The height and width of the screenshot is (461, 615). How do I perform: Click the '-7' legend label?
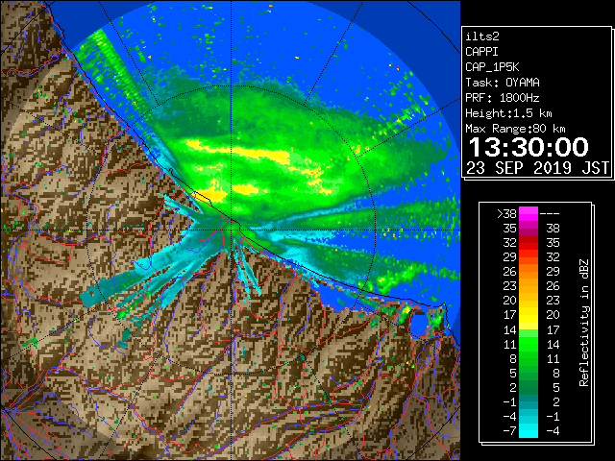(509, 431)
